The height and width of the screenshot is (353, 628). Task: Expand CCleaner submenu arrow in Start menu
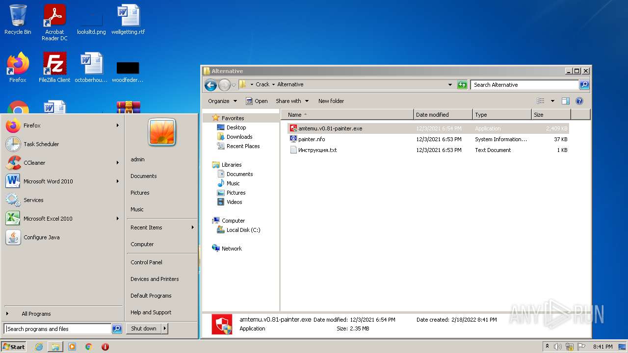click(x=118, y=163)
